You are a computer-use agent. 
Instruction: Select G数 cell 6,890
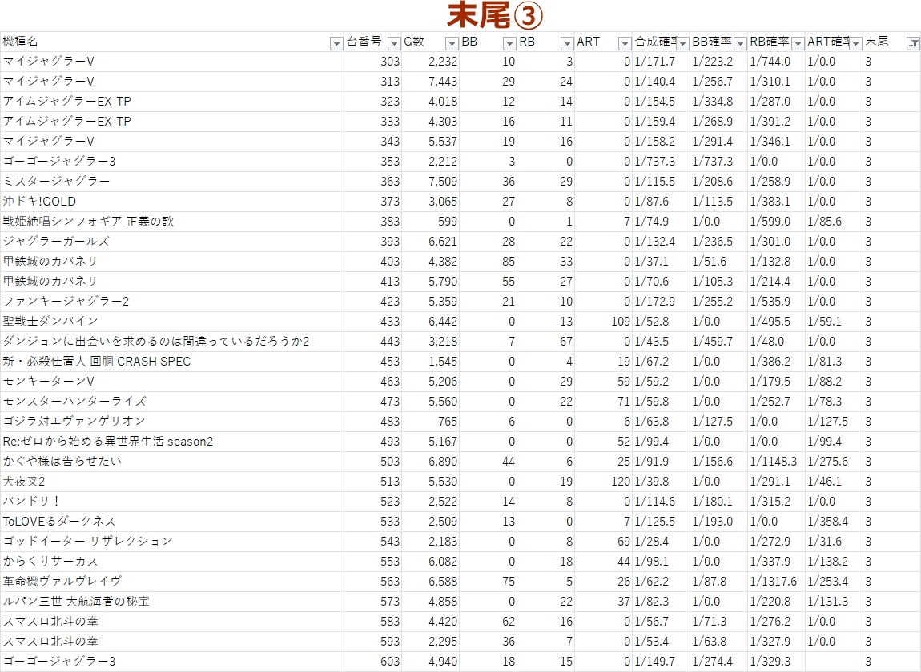point(431,462)
